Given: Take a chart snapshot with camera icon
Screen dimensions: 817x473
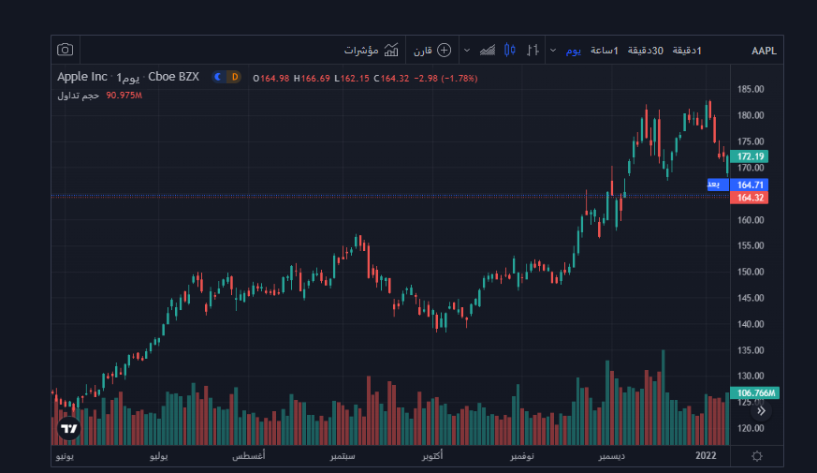Looking at the screenshot, I should tap(66, 50).
